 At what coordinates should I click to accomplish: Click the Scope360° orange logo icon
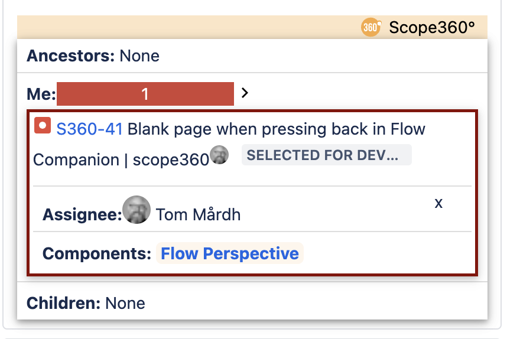[x=371, y=27]
